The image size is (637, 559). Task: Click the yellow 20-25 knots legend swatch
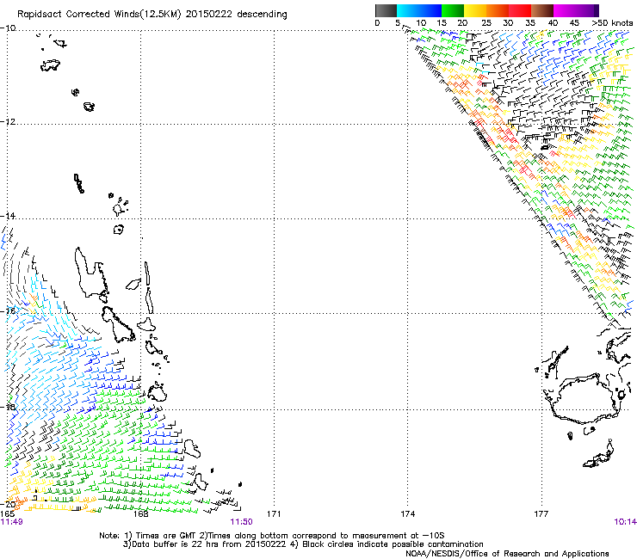click(x=475, y=10)
